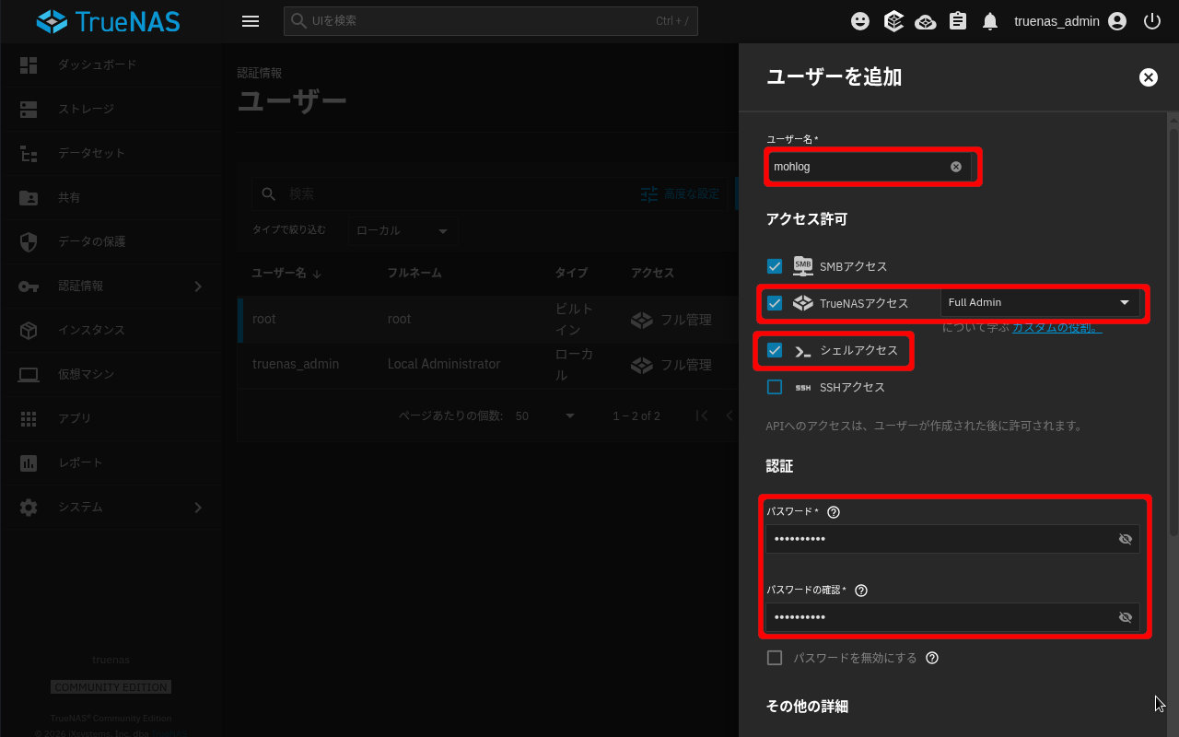Go to first page of users
Image resolution: width=1179 pixels, height=737 pixels.
[702, 415]
